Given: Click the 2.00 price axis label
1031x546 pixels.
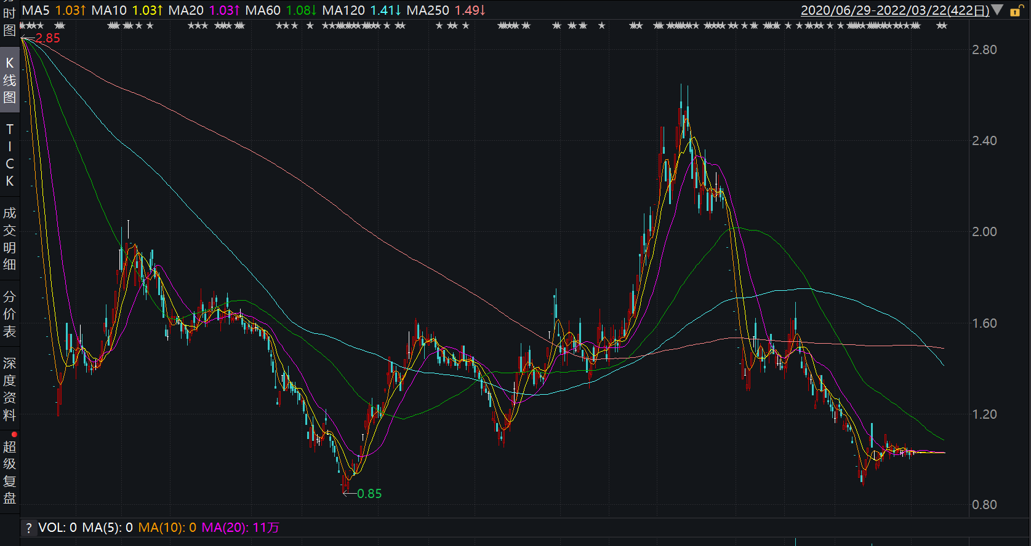Looking at the screenshot, I should (984, 232).
